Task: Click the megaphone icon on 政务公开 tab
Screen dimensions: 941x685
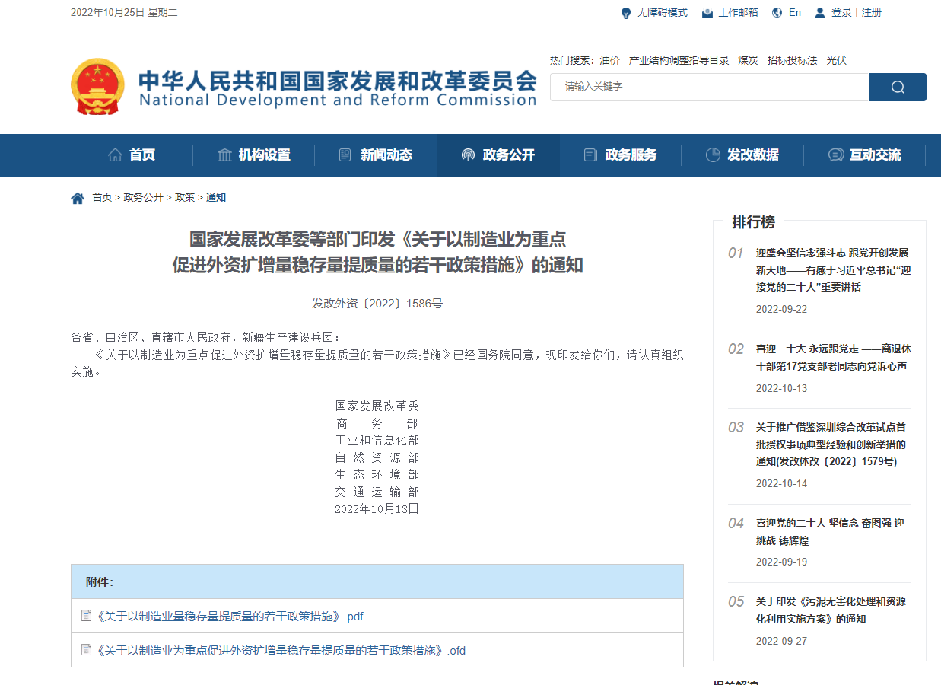Action: click(x=467, y=155)
